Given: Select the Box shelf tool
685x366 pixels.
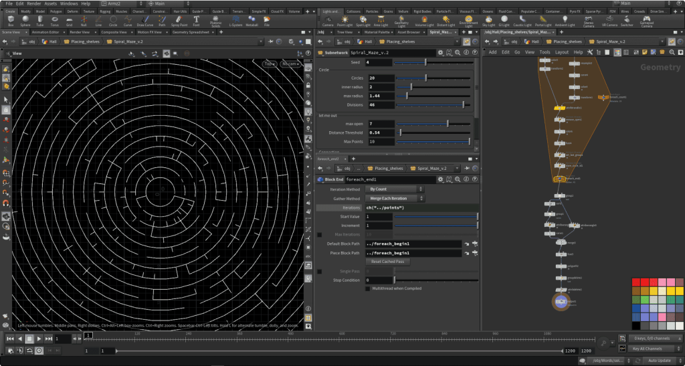Looking at the screenshot, I should [11, 21].
